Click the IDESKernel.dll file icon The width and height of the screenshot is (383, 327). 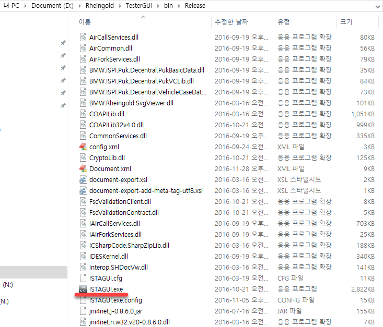pyautogui.click(x=83, y=256)
